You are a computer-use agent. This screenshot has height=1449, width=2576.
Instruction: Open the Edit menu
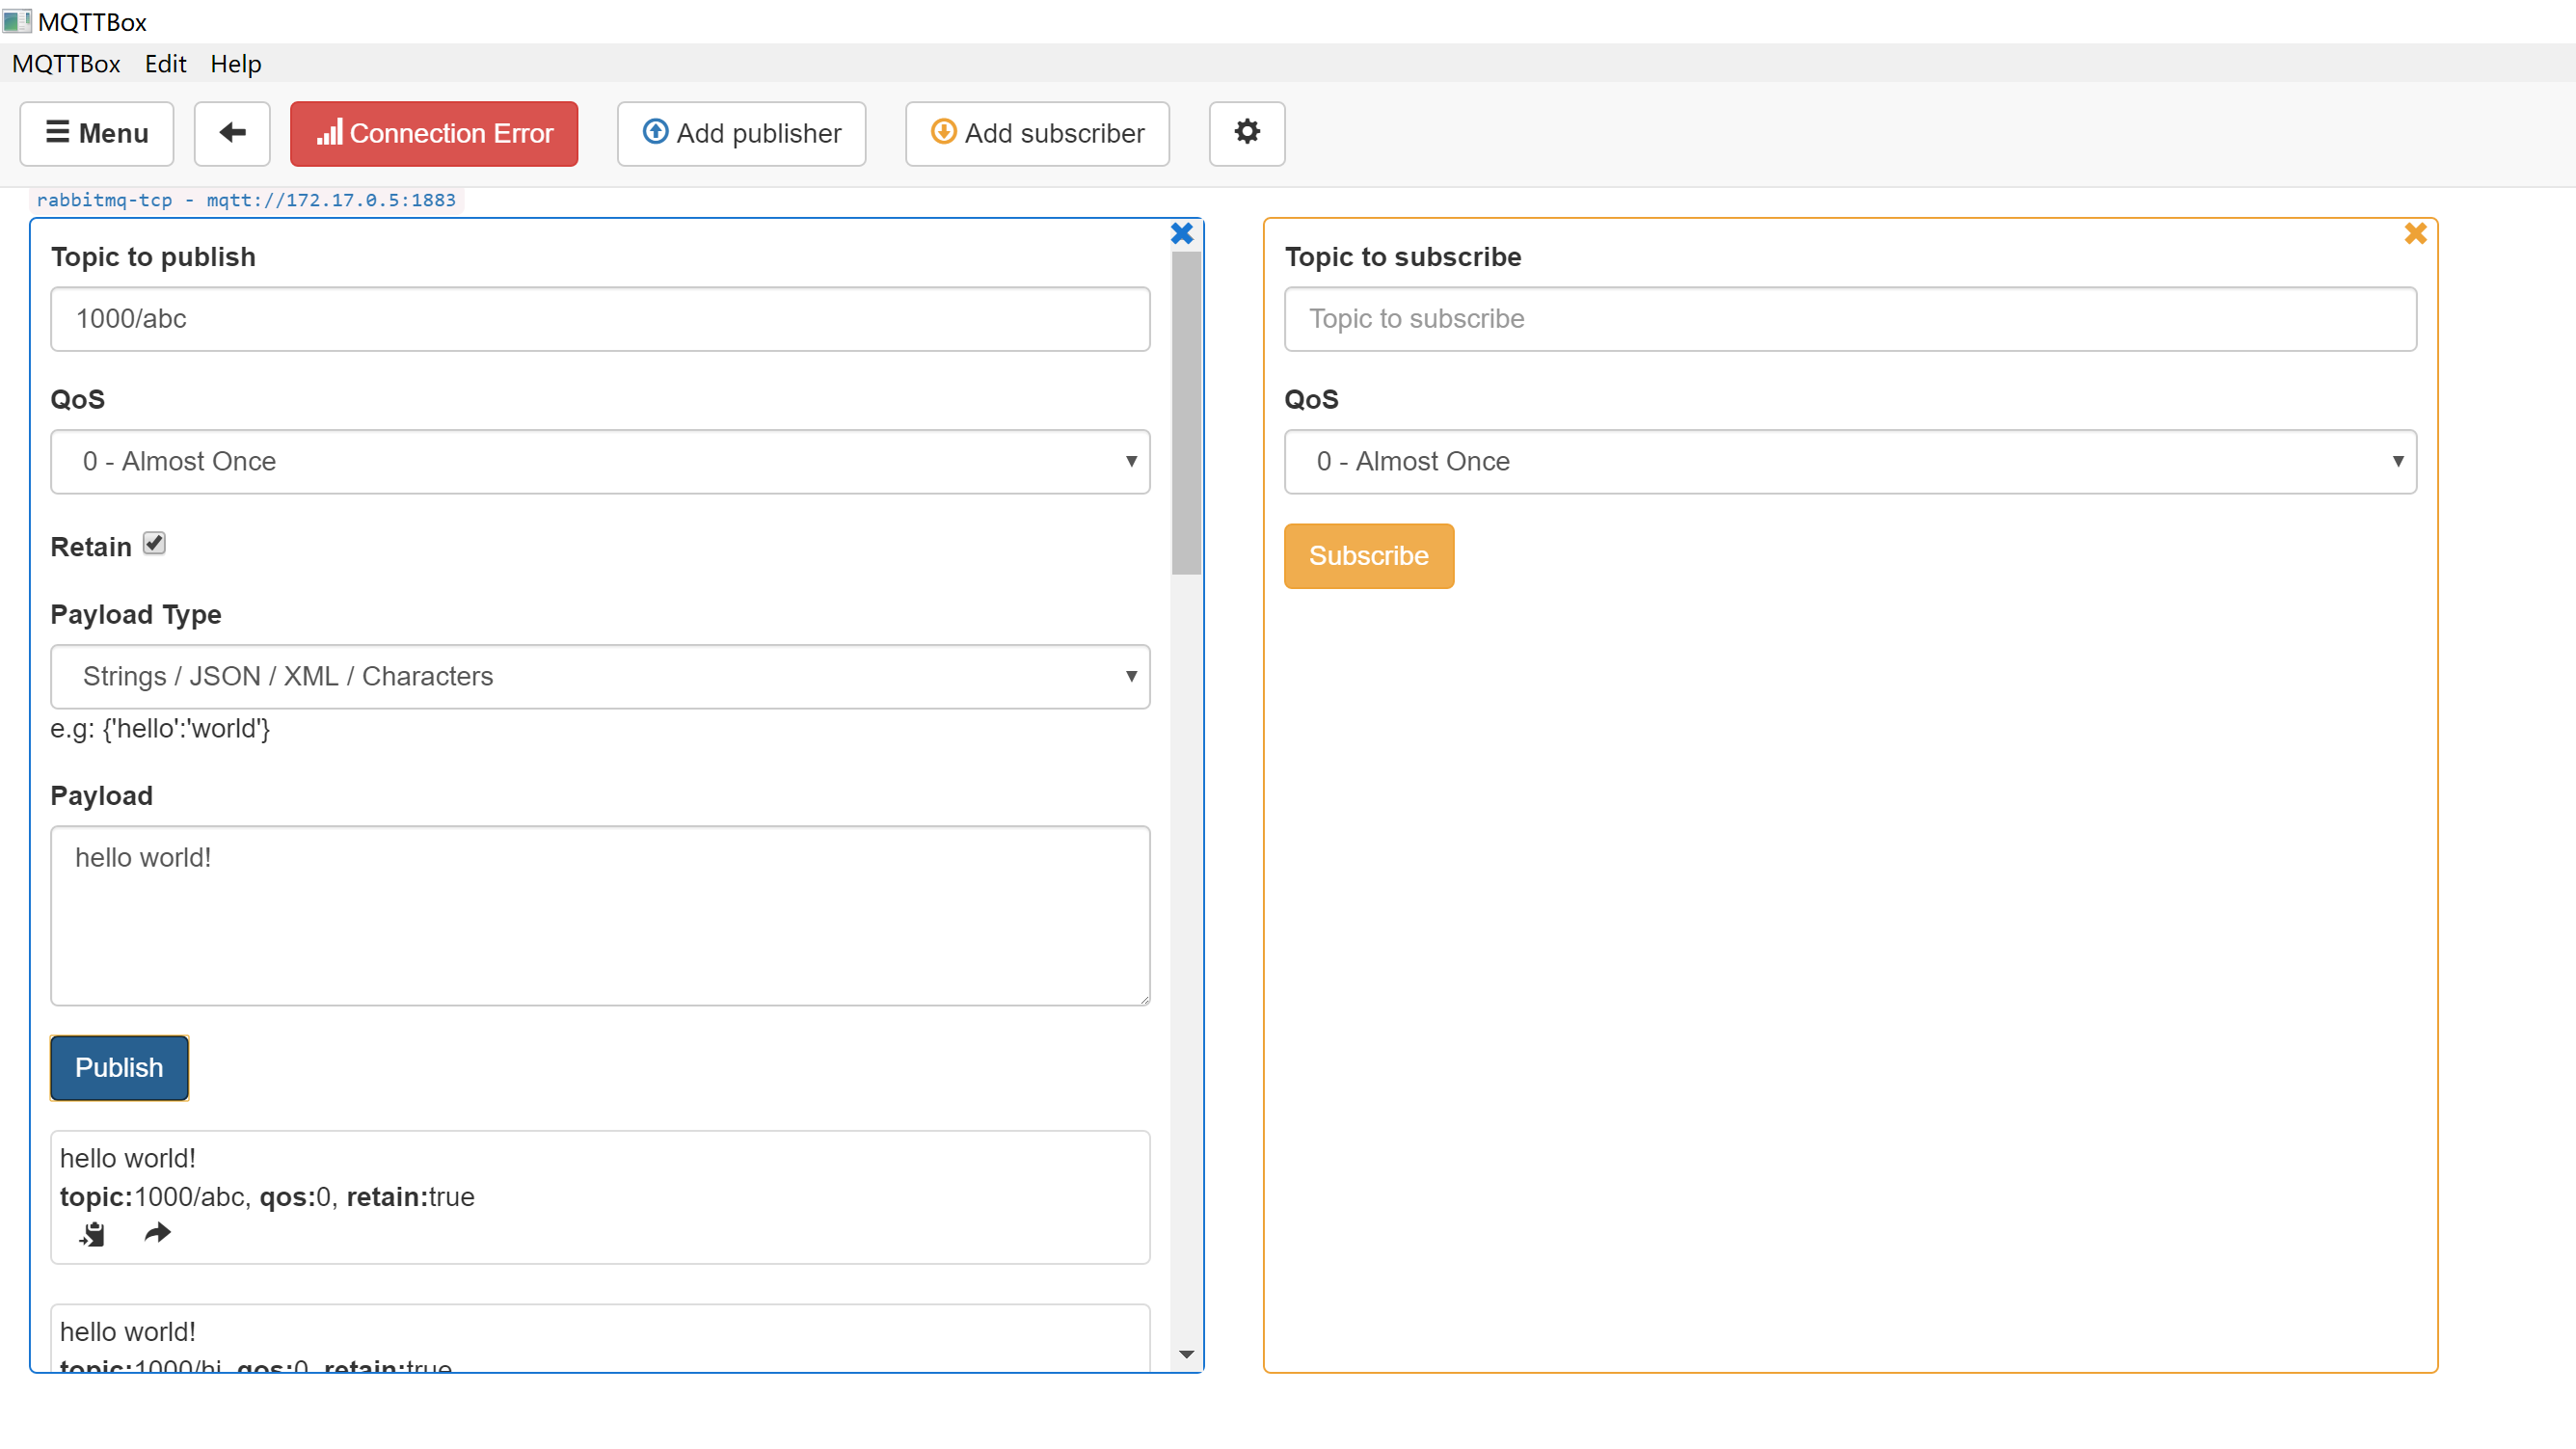coord(165,64)
